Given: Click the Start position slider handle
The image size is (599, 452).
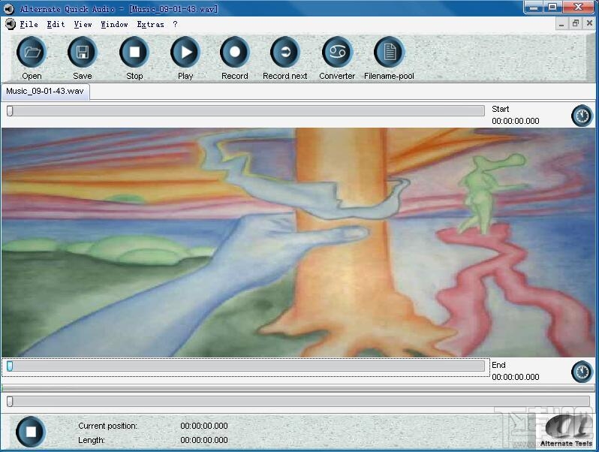Looking at the screenshot, I should (x=10, y=111).
